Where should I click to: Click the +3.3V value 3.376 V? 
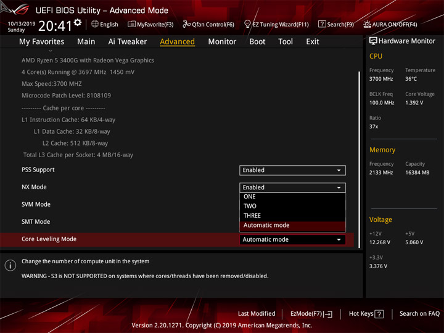click(378, 266)
